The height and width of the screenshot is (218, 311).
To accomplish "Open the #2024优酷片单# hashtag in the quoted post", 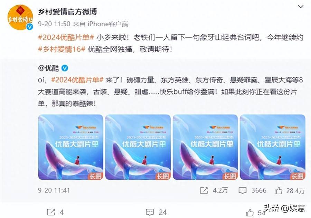I will coord(77,80).
